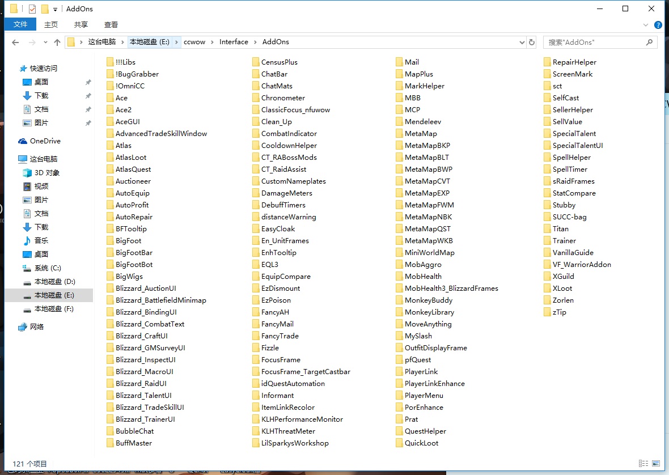669x475 pixels.
Task: Switch to details view in status bar
Action: (x=643, y=464)
